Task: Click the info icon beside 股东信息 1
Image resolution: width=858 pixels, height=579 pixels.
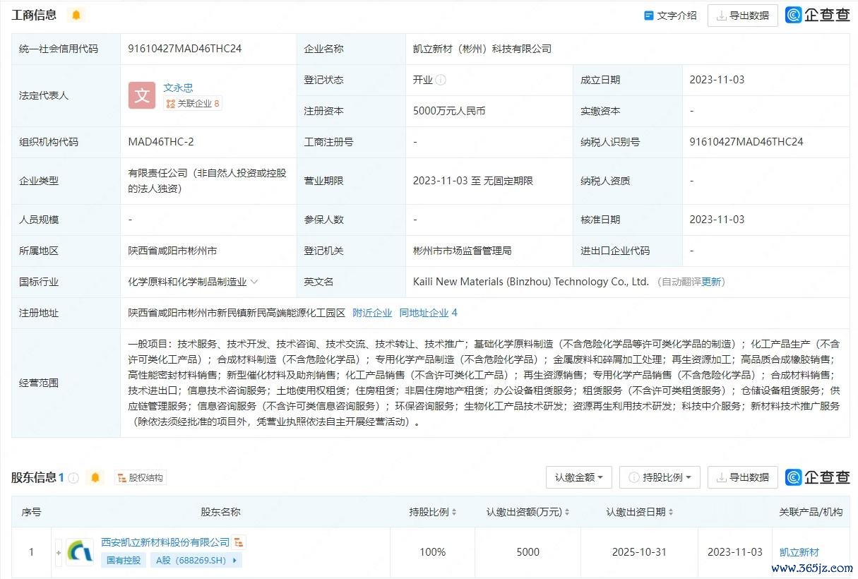Action: coord(73,477)
